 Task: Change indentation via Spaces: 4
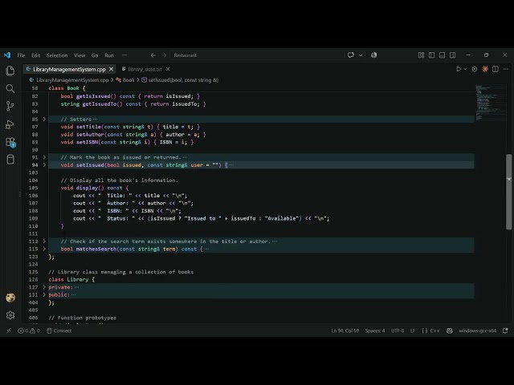(x=375, y=330)
